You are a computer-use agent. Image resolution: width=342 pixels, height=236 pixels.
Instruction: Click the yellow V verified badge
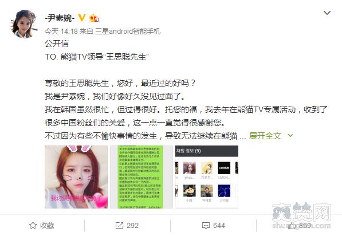coord(82,18)
